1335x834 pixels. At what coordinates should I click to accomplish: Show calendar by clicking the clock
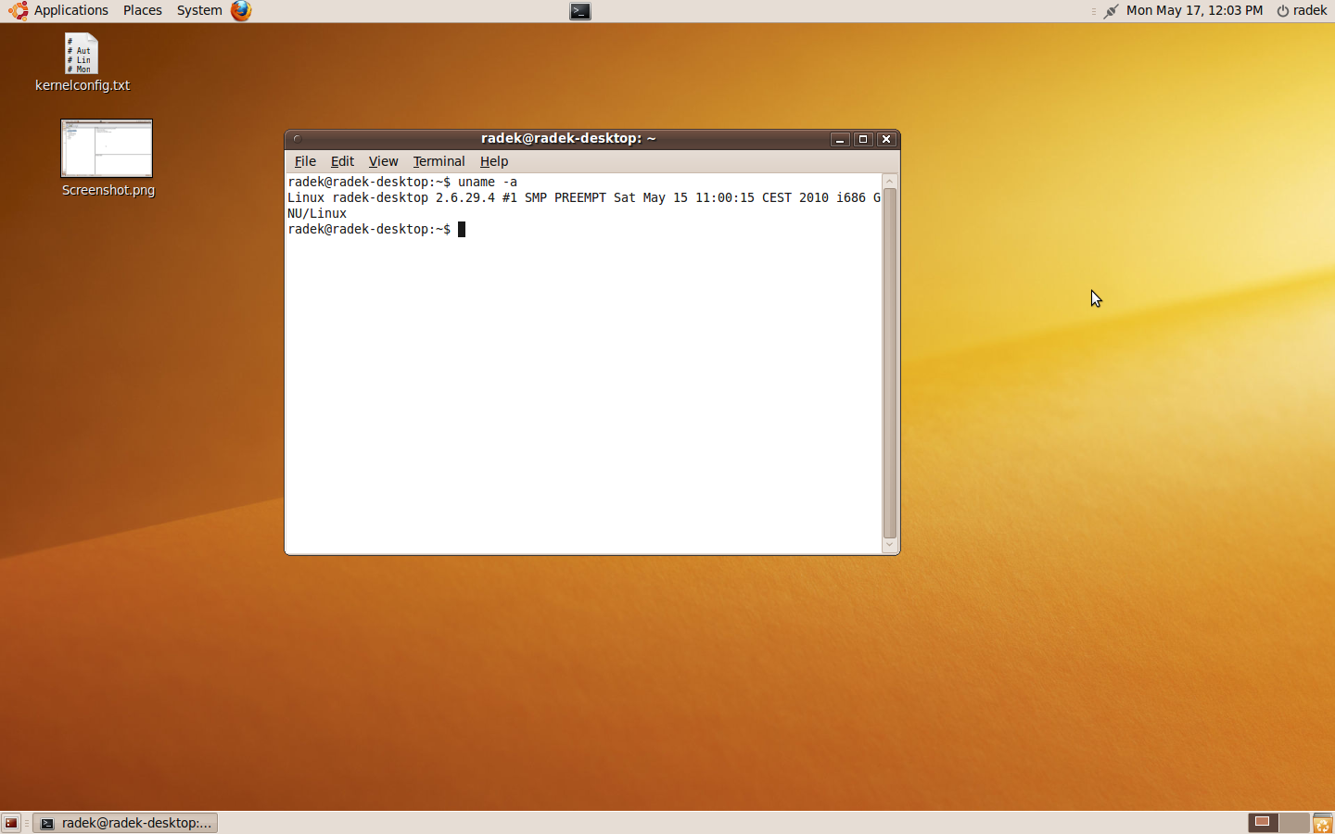pyautogui.click(x=1194, y=11)
